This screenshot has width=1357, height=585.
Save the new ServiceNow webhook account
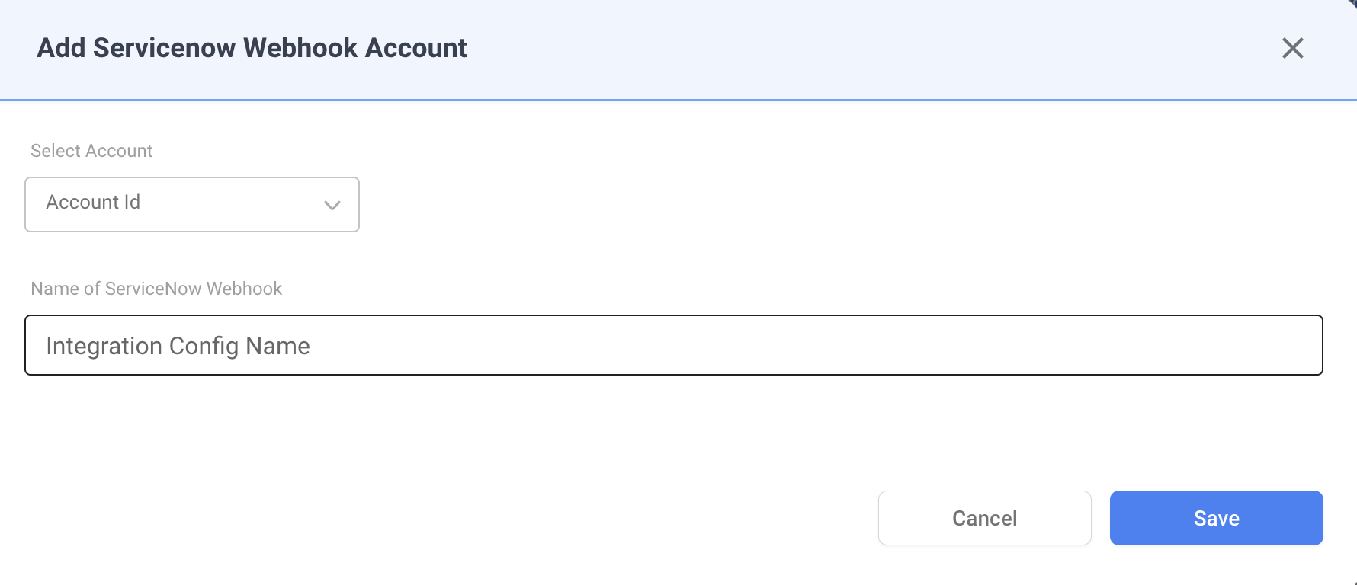(1216, 518)
